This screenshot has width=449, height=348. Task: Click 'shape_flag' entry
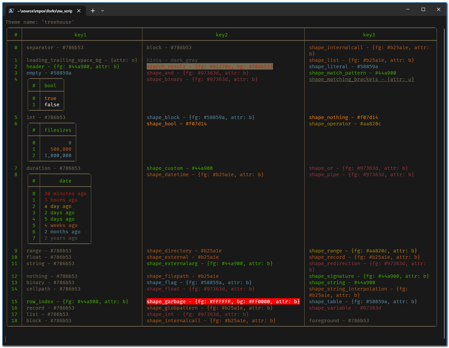coord(199,282)
